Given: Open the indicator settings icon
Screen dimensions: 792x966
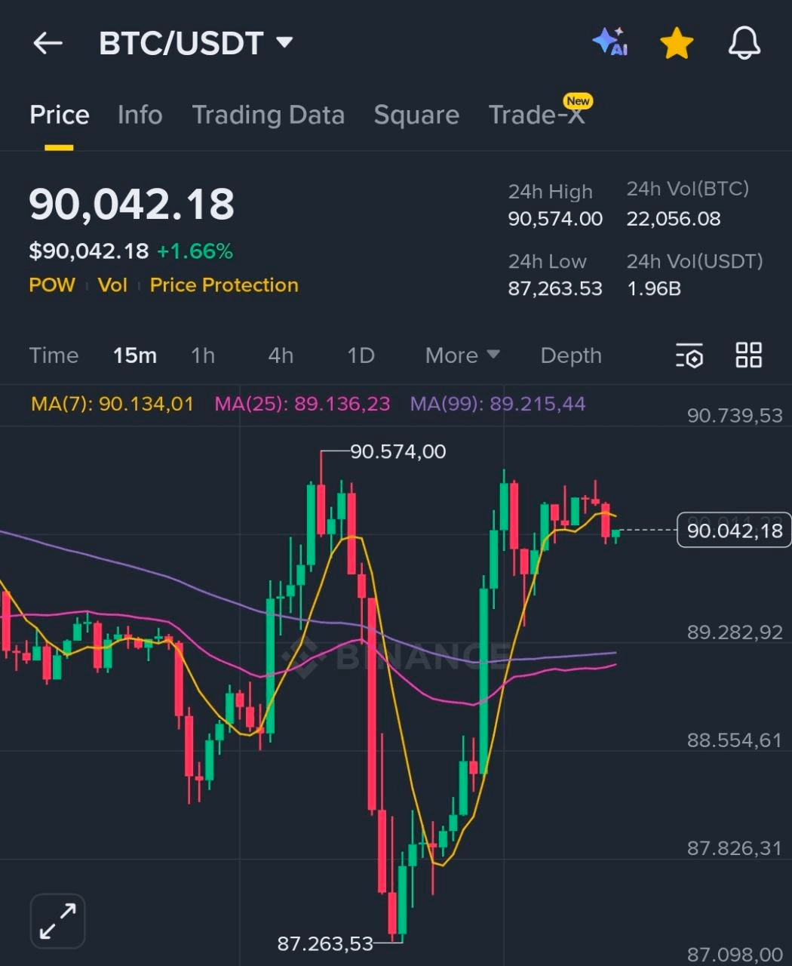Looking at the screenshot, I should [689, 355].
